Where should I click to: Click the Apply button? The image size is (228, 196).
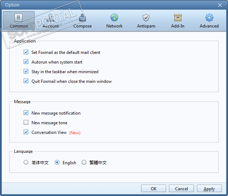coord(209,189)
